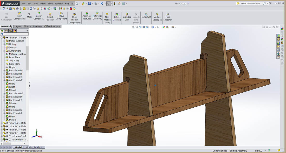Click the spell check ABC icon
Screen dimensions: 286x153
click(x=3, y=9)
